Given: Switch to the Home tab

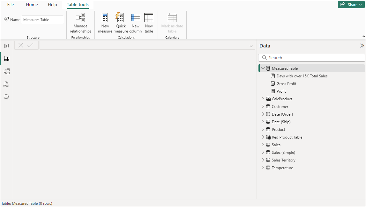Looking at the screenshot, I should [x=32, y=5].
